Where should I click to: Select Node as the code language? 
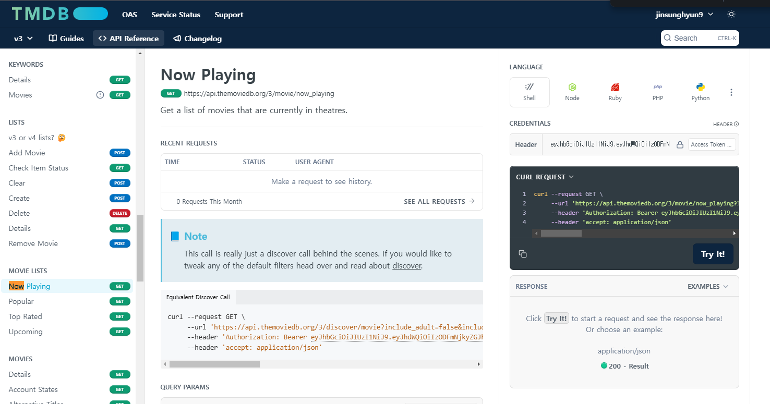coord(572,92)
